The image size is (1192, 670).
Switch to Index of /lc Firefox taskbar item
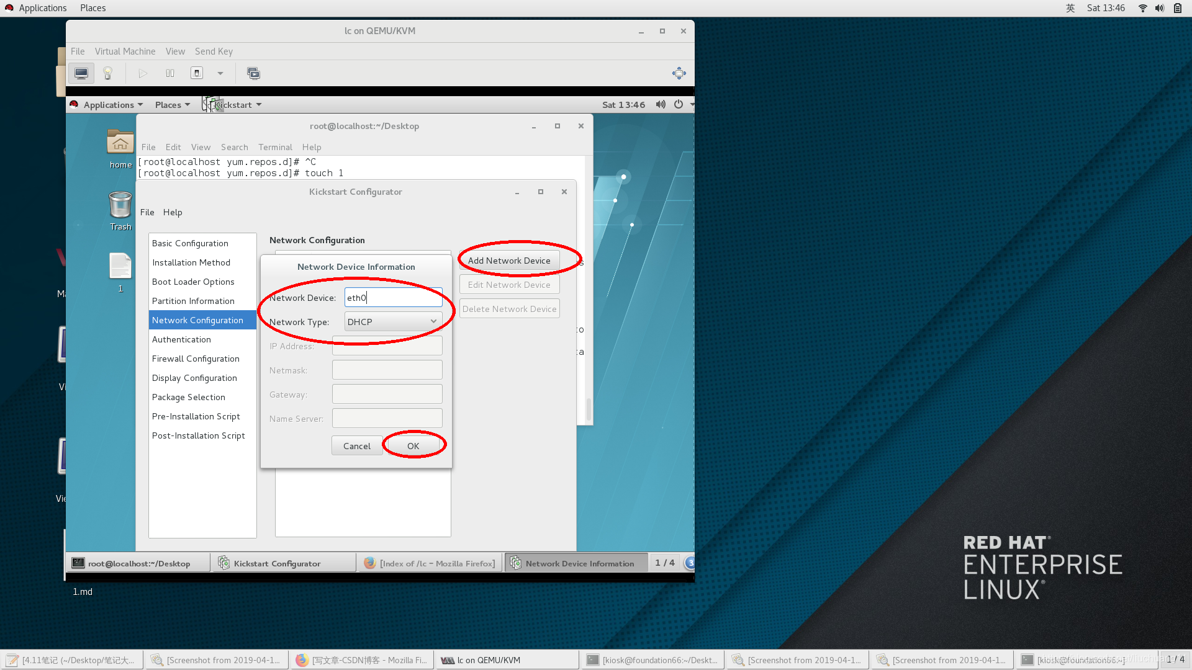pos(430,563)
